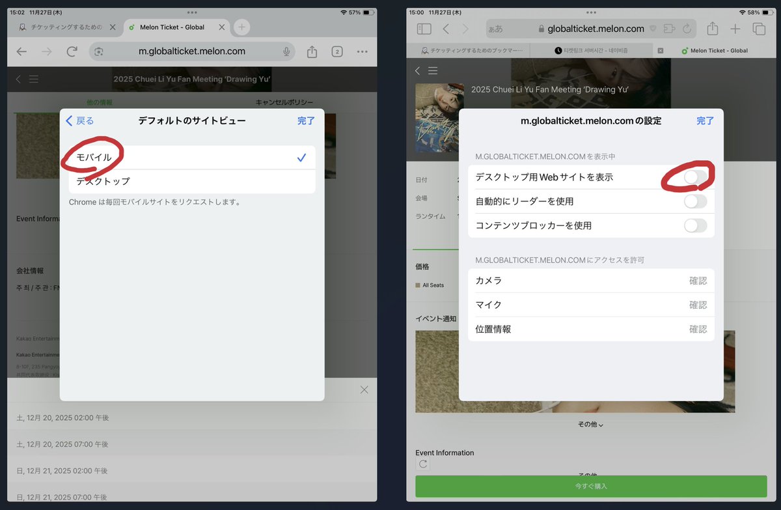The height and width of the screenshot is (510, 781).
Task: Toggle デスクトップ用Webサイトを表示 switch
Action: pyautogui.click(x=695, y=177)
